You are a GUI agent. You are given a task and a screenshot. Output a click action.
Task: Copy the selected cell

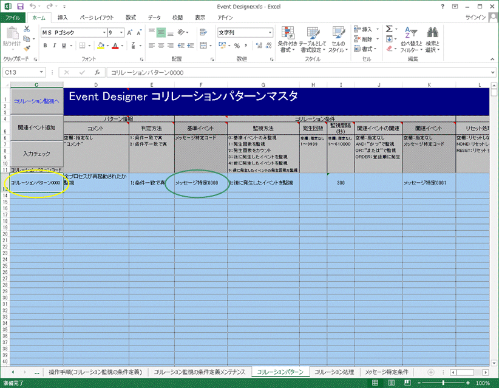pos(27,39)
